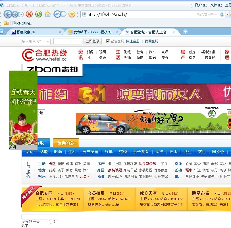The image size is (231, 228).
Task: Click the text search input box
Action: (207, 15)
